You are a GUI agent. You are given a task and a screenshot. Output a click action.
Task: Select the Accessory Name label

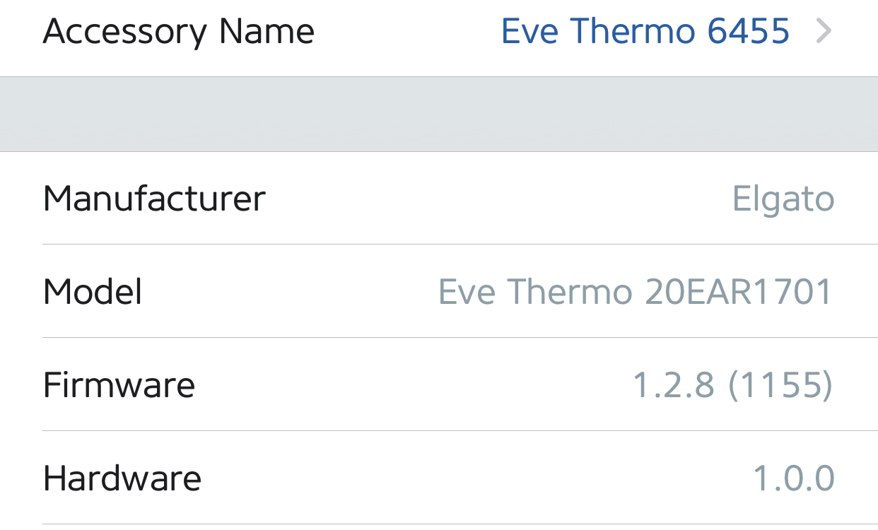coord(178,32)
